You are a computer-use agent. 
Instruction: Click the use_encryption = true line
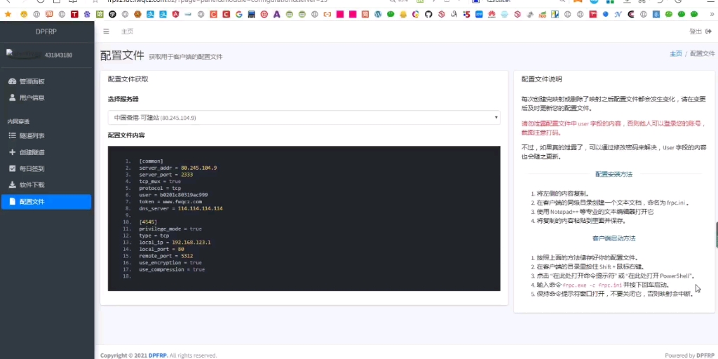click(x=170, y=263)
